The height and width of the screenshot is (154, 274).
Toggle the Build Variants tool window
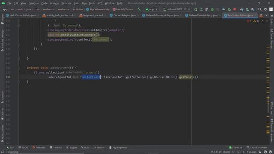click(3, 133)
